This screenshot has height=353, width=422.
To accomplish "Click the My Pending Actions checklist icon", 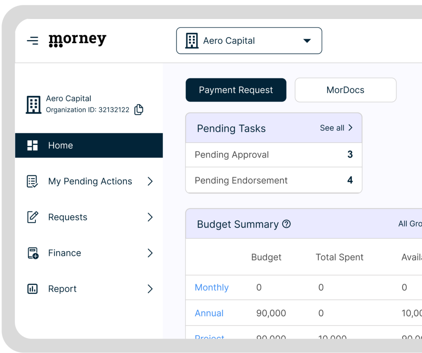I will click(33, 181).
